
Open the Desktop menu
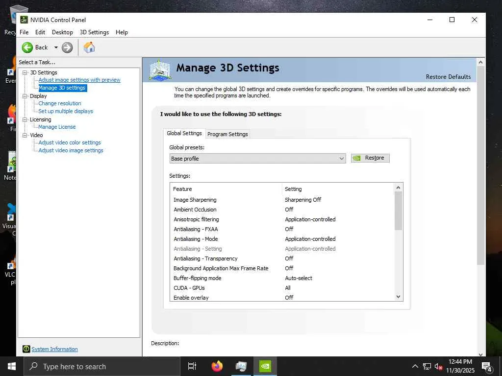point(62,32)
